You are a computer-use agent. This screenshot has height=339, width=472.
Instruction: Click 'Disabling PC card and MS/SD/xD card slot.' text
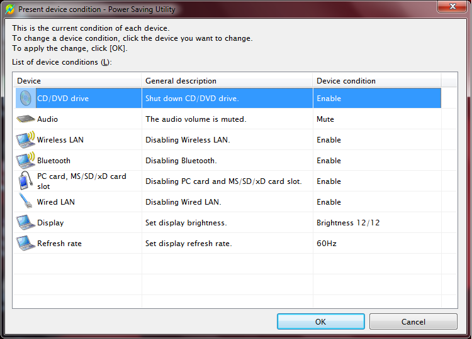(x=223, y=181)
